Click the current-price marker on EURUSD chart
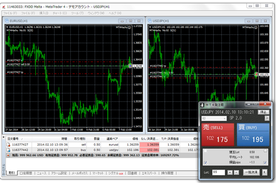This screenshot has width=276, height=183. (130, 66)
